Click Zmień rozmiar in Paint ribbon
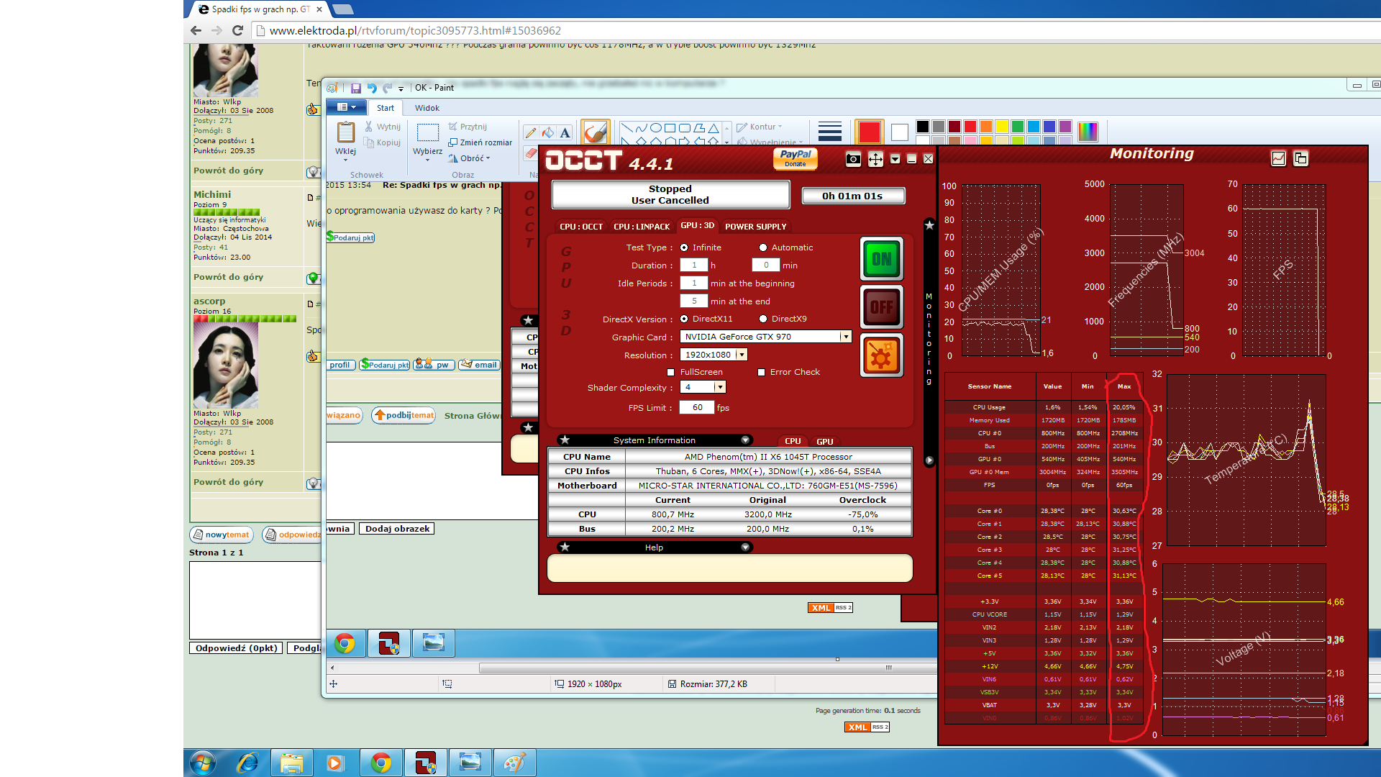Image resolution: width=1381 pixels, height=777 pixels. click(480, 142)
